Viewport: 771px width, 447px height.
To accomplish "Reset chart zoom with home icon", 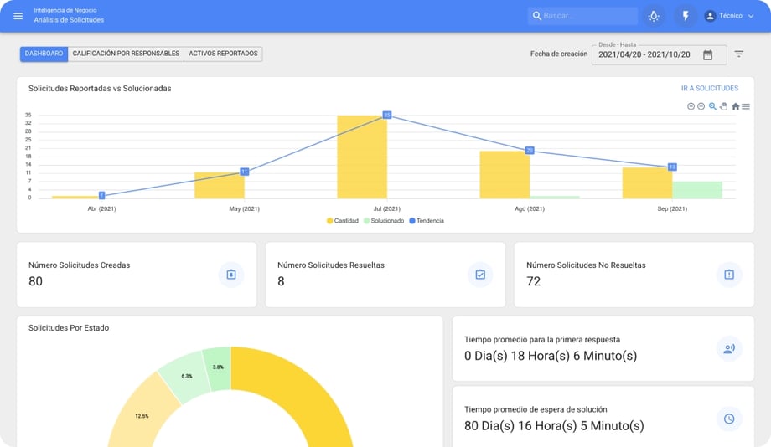I will pos(735,106).
